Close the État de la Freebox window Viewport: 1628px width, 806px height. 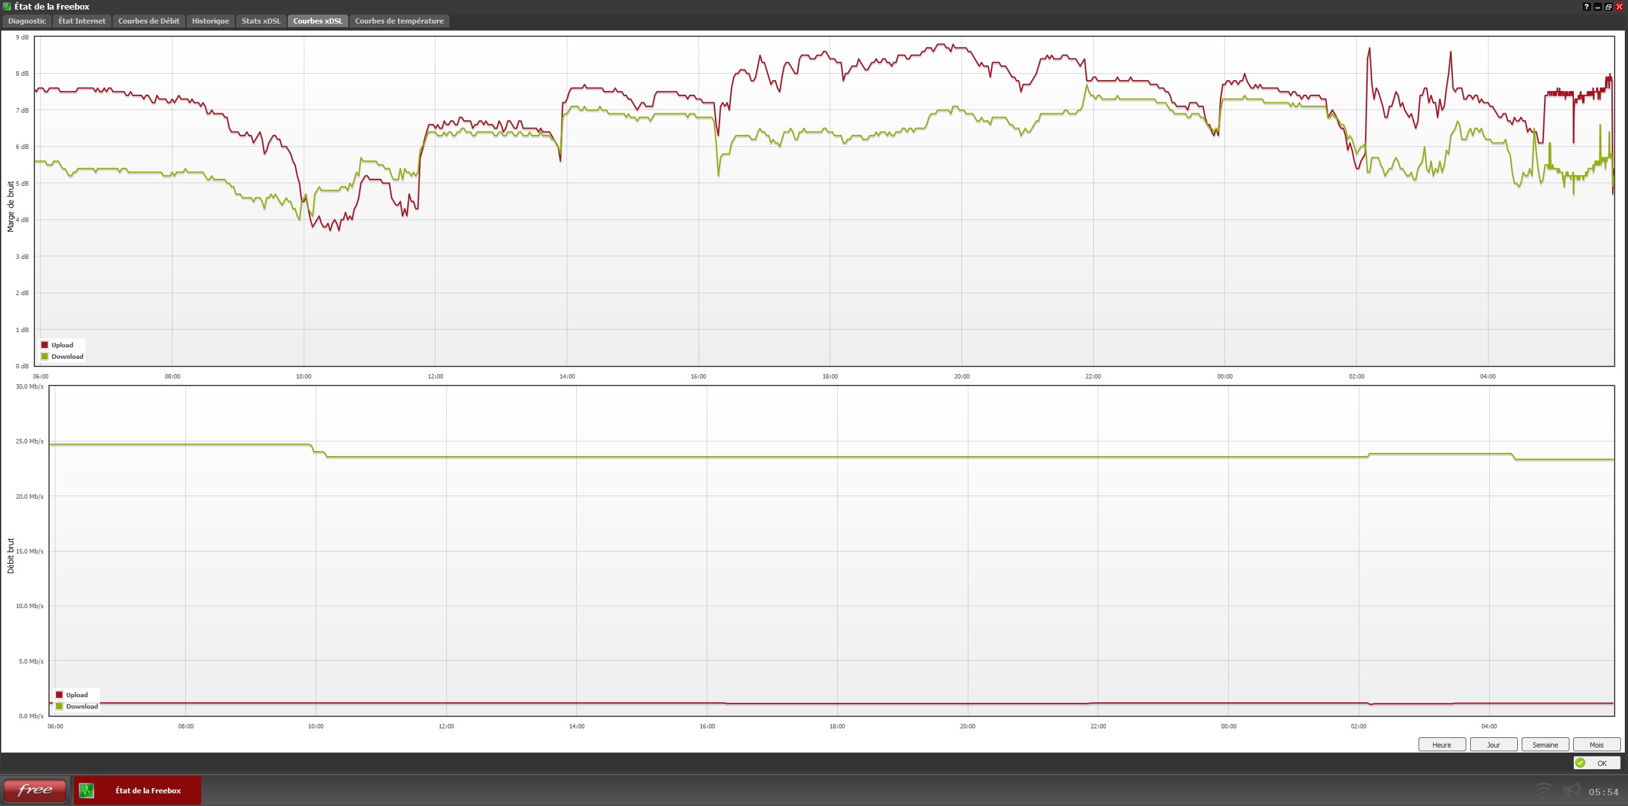tap(1620, 6)
